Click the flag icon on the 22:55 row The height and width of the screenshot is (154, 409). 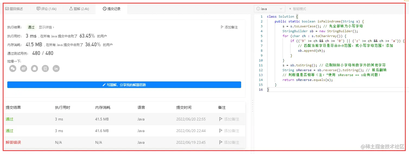pos(221,119)
